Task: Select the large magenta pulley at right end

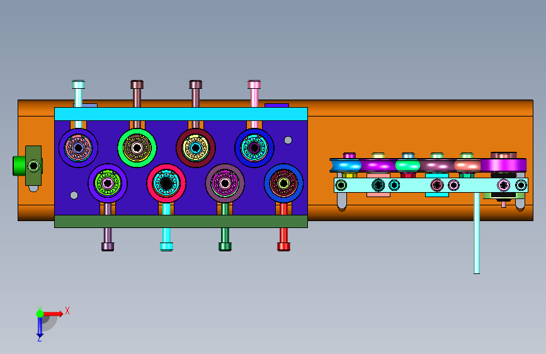Action: tap(504, 165)
